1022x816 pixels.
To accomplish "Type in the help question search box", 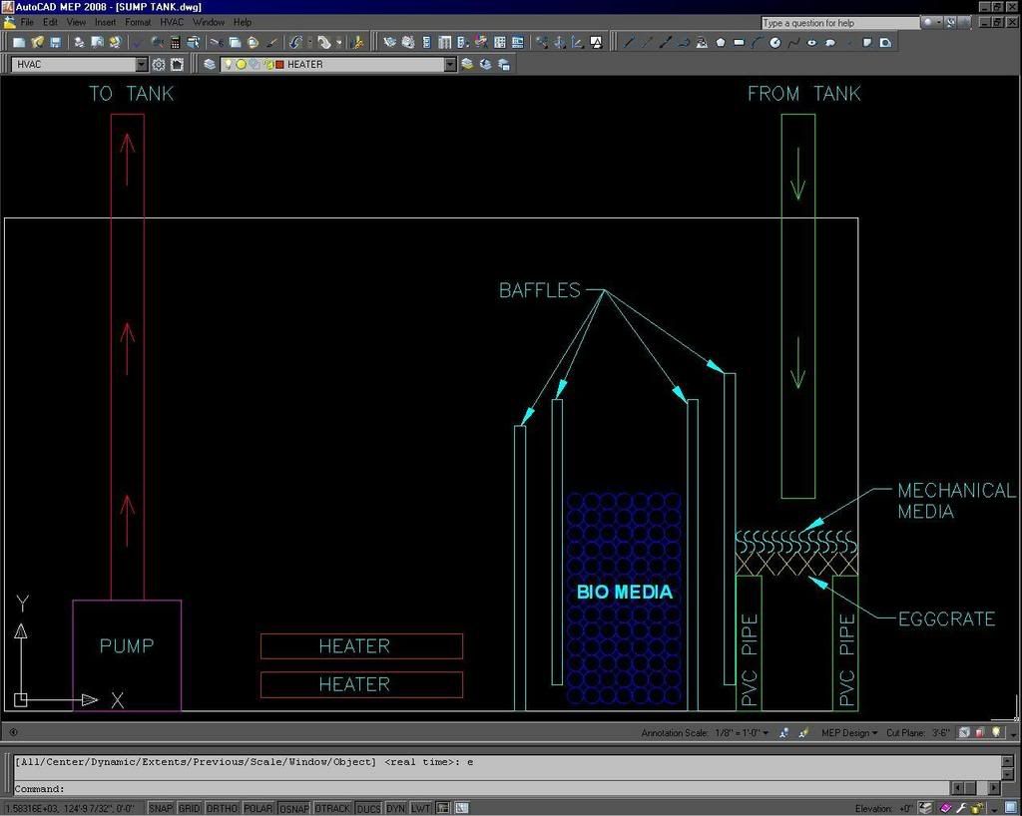I will point(840,23).
